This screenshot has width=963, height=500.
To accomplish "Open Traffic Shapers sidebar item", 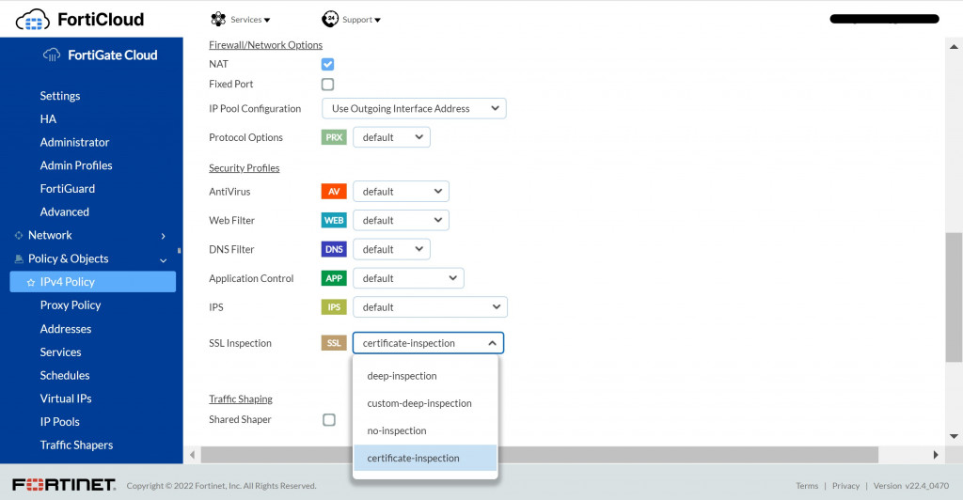I will coord(77,445).
